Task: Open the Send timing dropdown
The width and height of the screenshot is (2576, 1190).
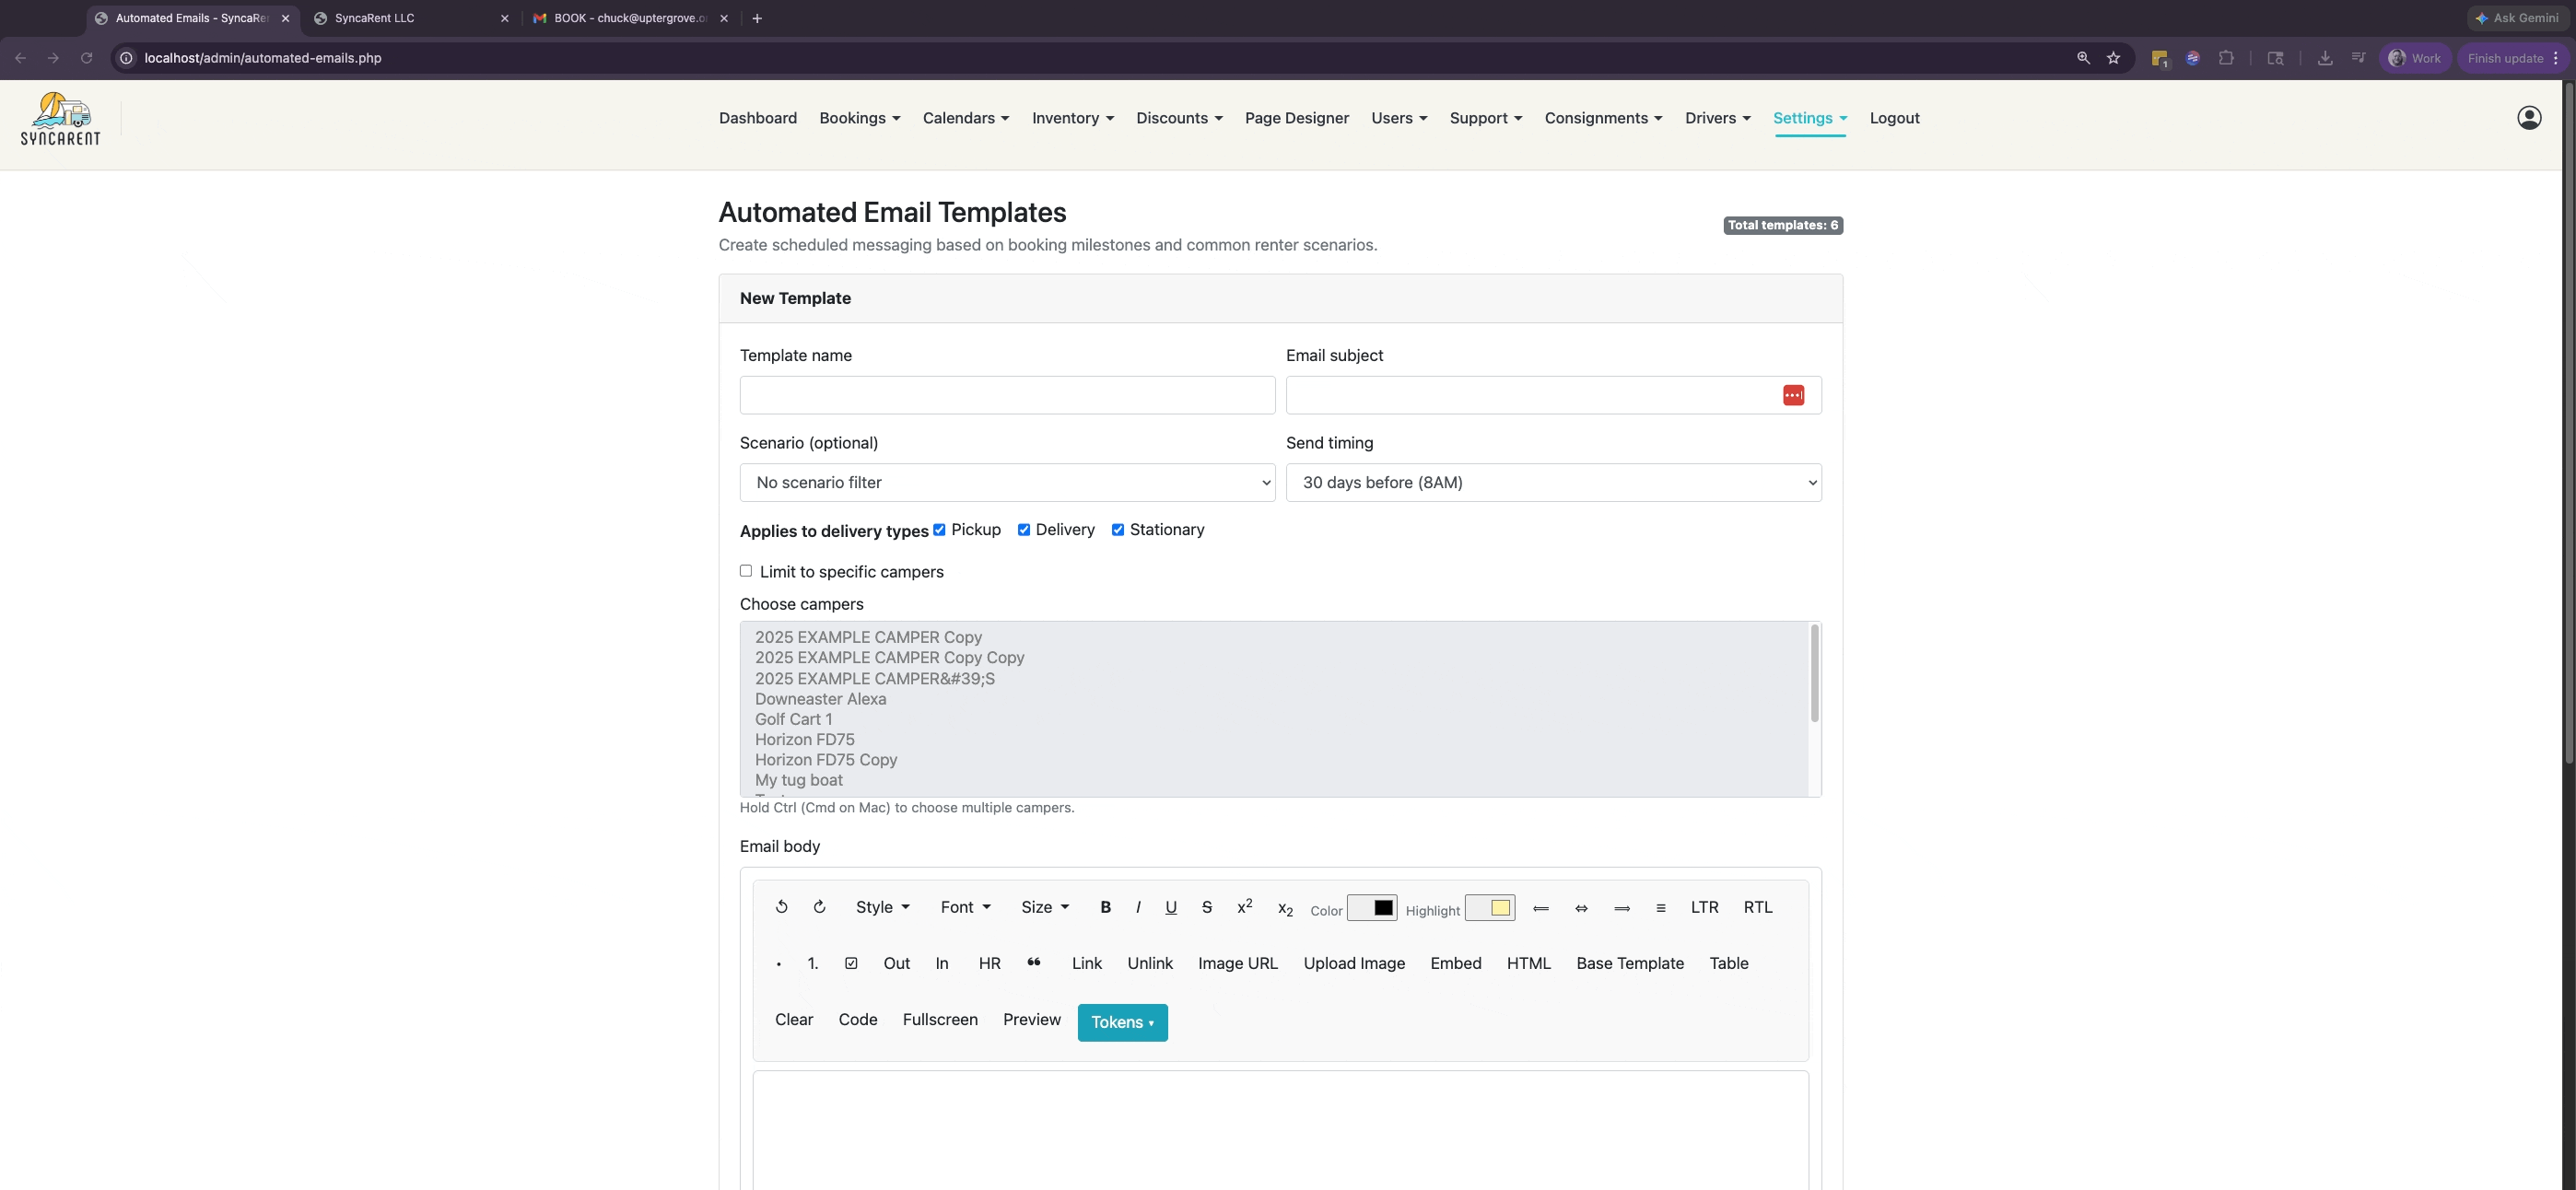Action: (1553, 482)
